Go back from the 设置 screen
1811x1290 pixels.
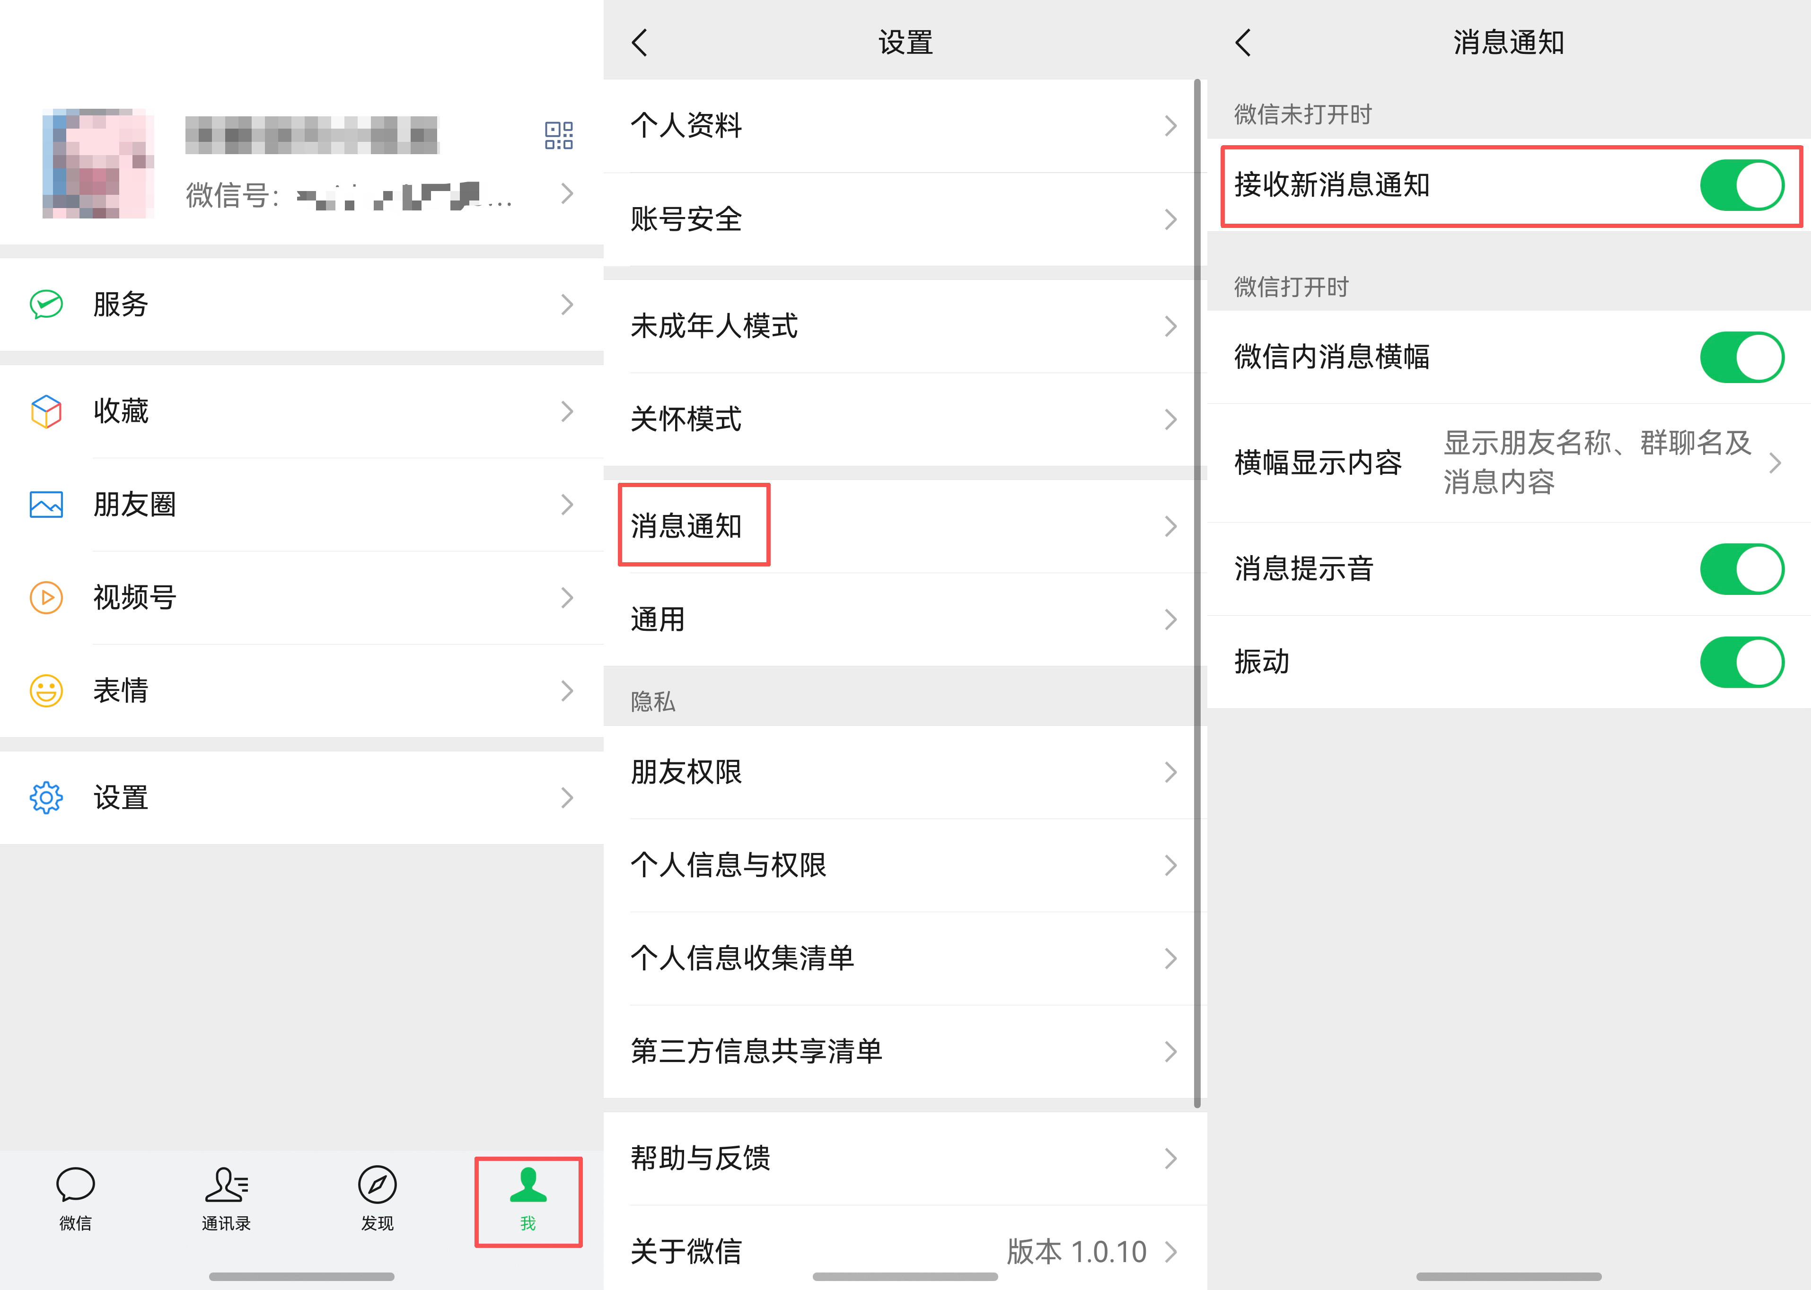[x=640, y=42]
